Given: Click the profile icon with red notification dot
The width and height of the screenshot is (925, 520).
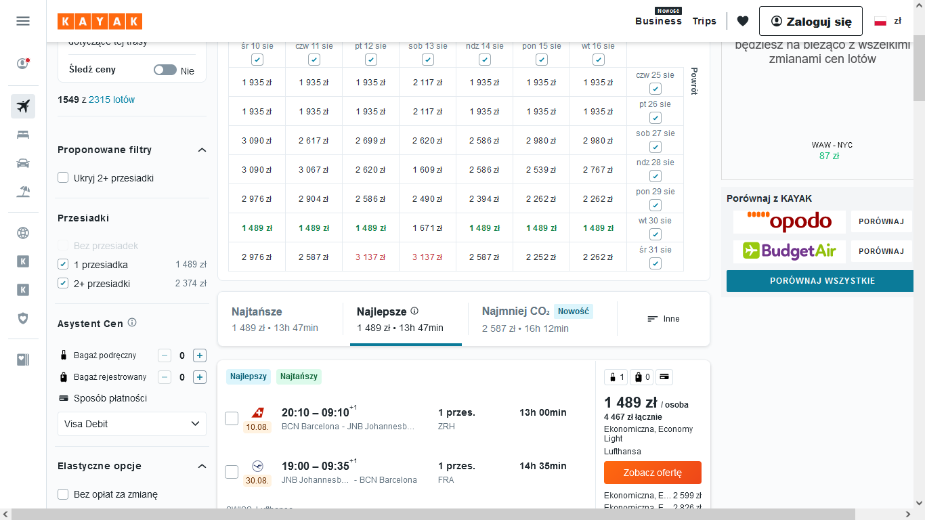Looking at the screenshot, I should (x=23, y=64).
